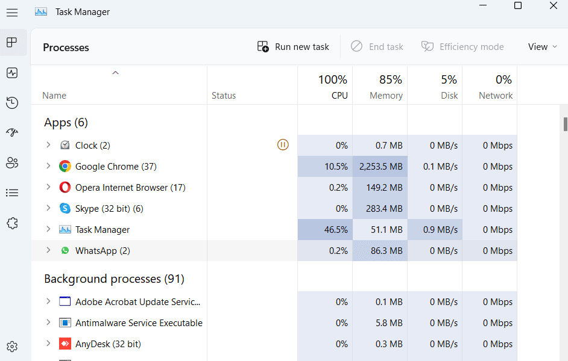
Task: Click the Apps (6) group heading
Action: coord(66,123)
